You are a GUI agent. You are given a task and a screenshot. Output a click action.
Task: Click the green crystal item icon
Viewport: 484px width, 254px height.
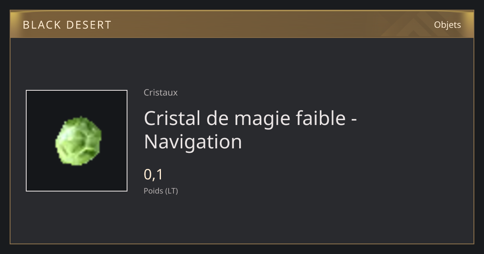(78, 141)
